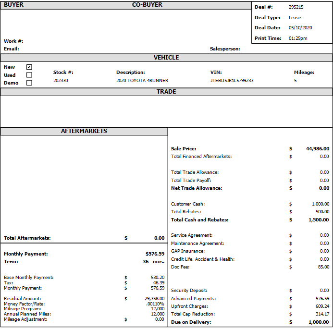
Task: Click the AFTERMARKETS section header
Action: [x=84, y=131]
